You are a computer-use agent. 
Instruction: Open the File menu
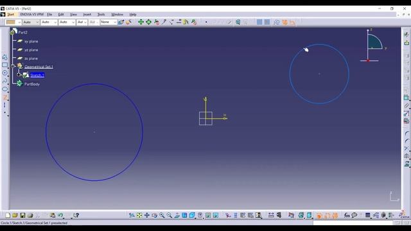coord(49,15)
